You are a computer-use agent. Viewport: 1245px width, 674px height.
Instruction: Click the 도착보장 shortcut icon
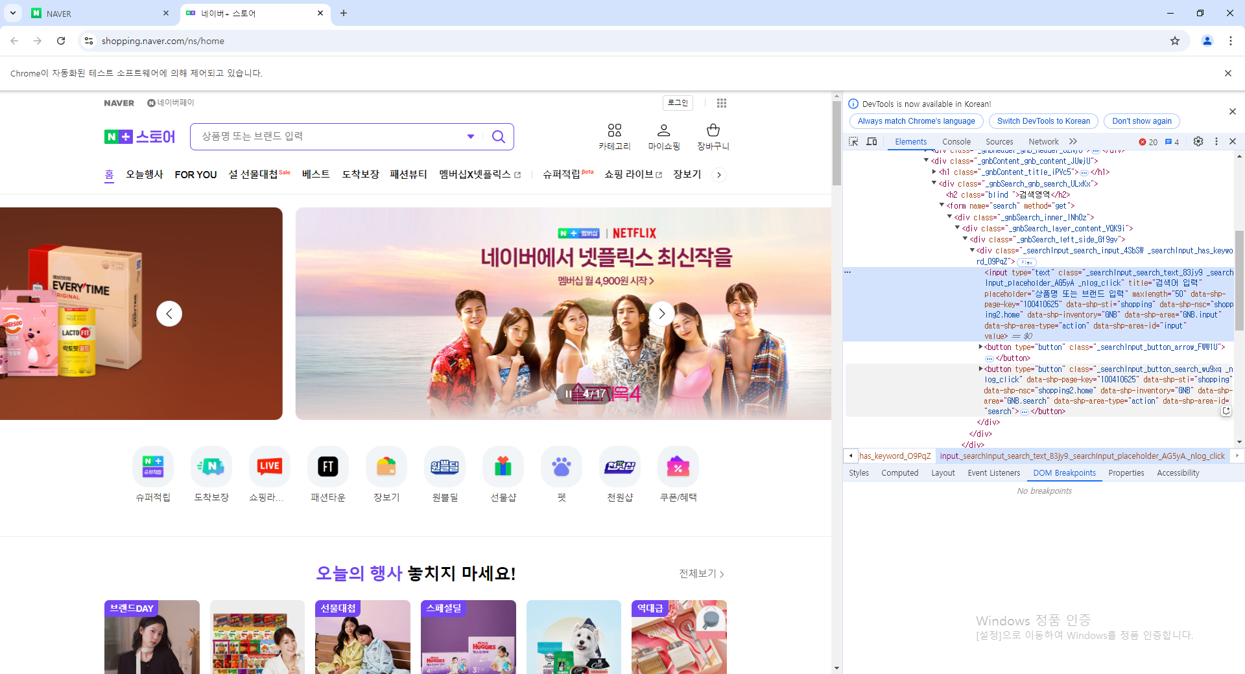click(211, 467)
